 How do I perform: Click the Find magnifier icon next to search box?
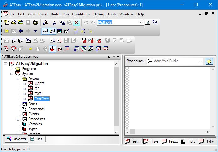pyautogui.click(x=148, y=22)
